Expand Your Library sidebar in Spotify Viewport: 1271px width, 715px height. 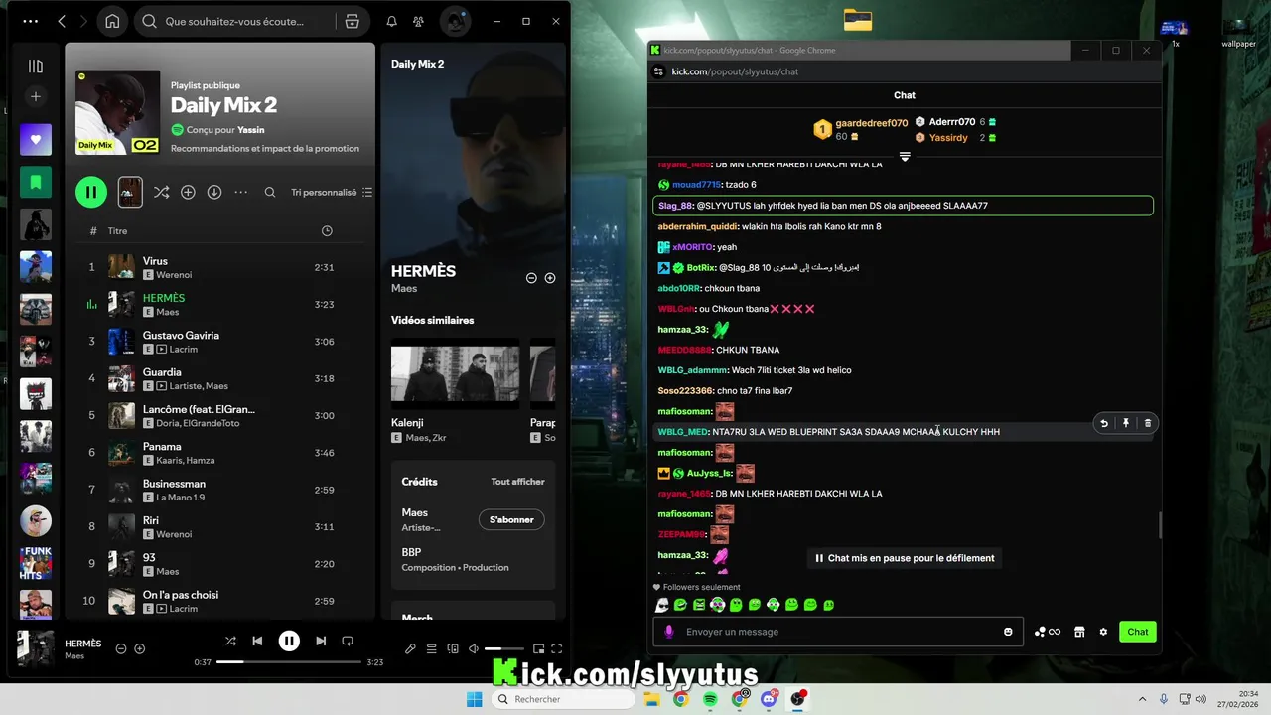[36, 67]
